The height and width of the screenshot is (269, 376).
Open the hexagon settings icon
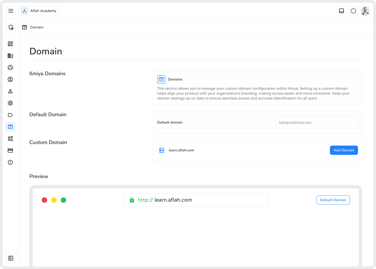coord(353,11)
